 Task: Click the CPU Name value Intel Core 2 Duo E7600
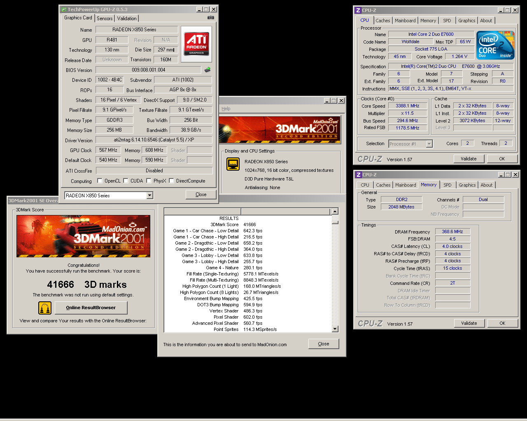coord(431,34)
